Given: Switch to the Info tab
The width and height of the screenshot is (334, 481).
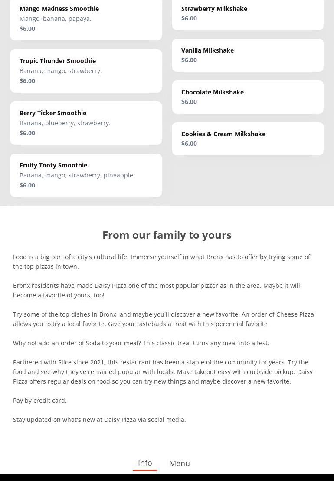Looking at the screenshot, I should pos(145,463).
